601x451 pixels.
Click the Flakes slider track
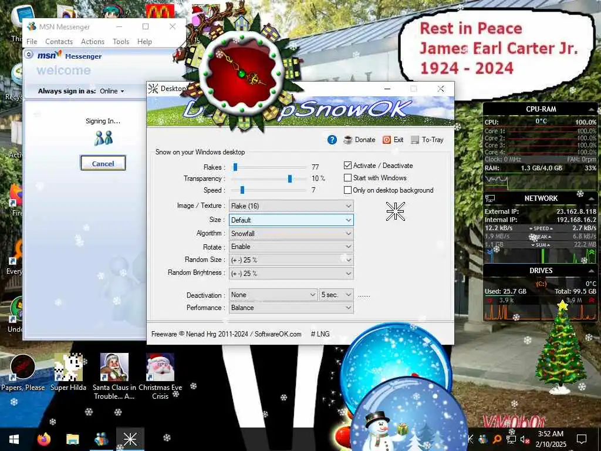(x=270, y=167)
